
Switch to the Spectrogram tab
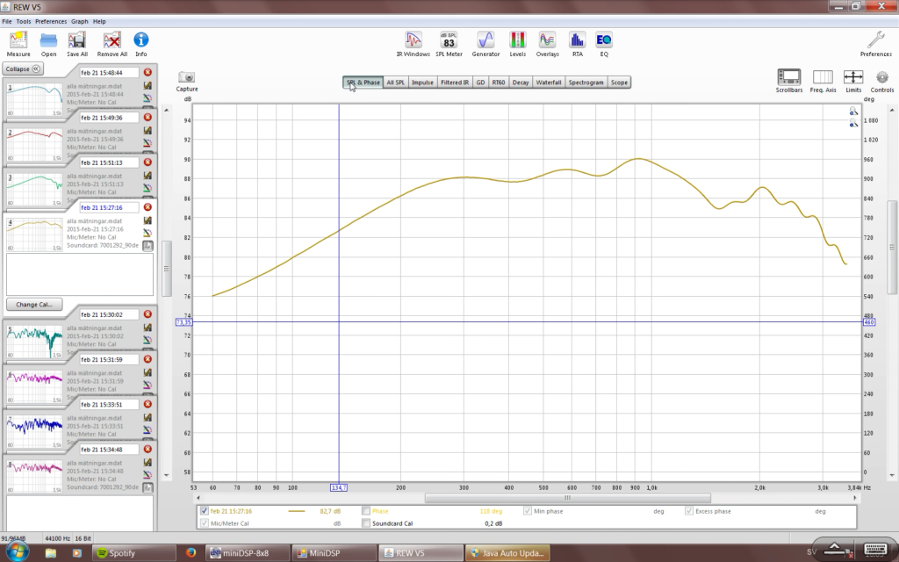click(586, 83)
